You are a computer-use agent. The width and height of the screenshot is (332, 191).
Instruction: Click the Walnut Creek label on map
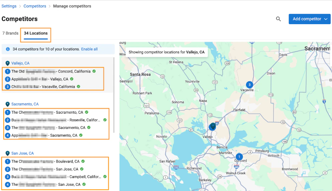[x=236, y=173]
